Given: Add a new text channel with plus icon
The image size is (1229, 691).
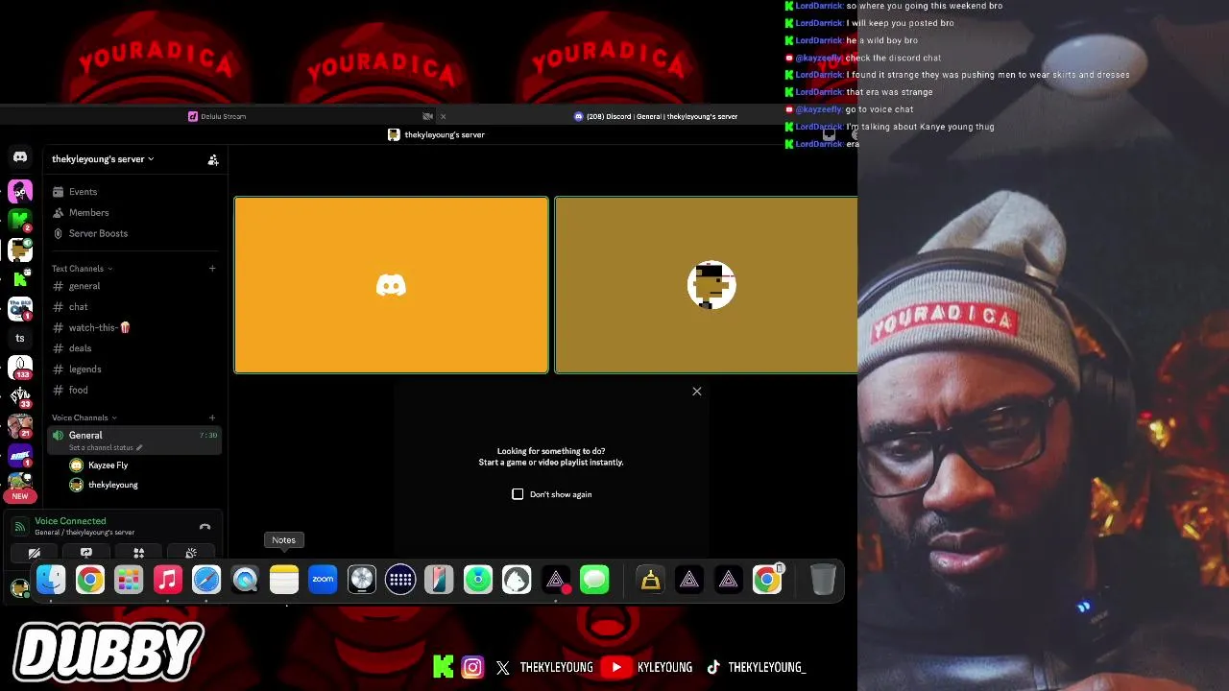Looking at the screenshot, I should point(212,269).
